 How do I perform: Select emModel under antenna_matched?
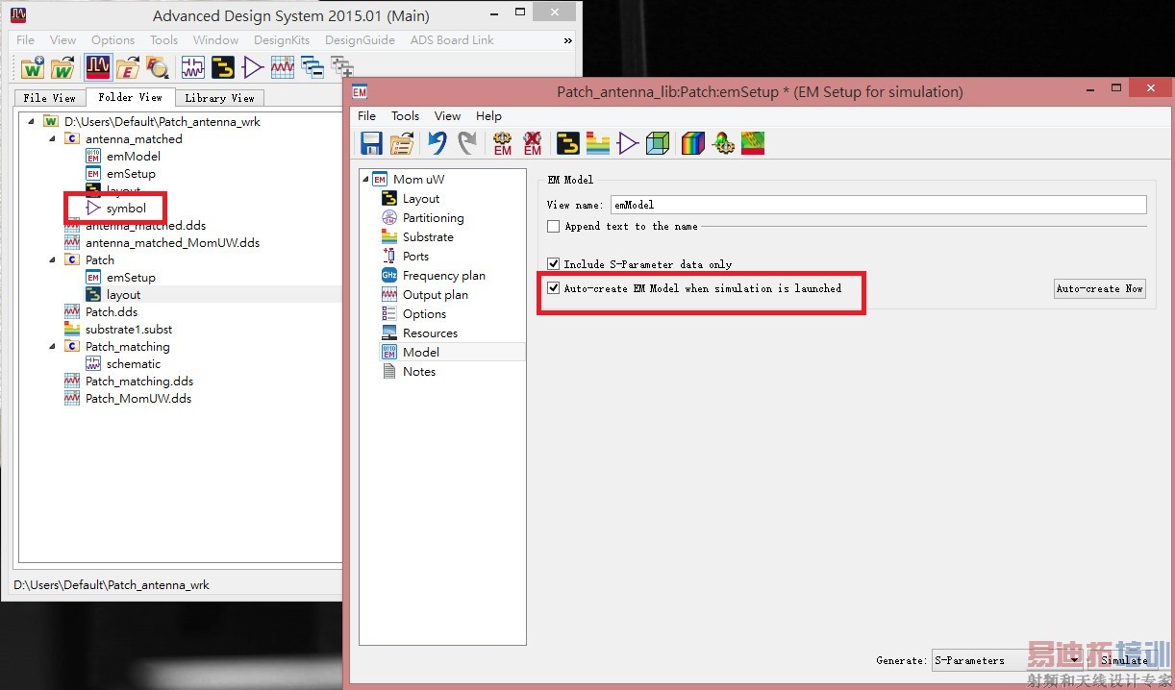click(133, 156)
